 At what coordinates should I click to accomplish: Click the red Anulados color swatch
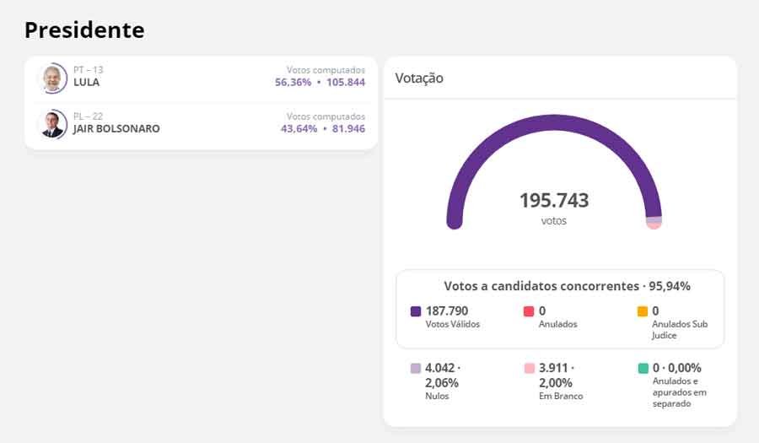click(x=529, y=311)
